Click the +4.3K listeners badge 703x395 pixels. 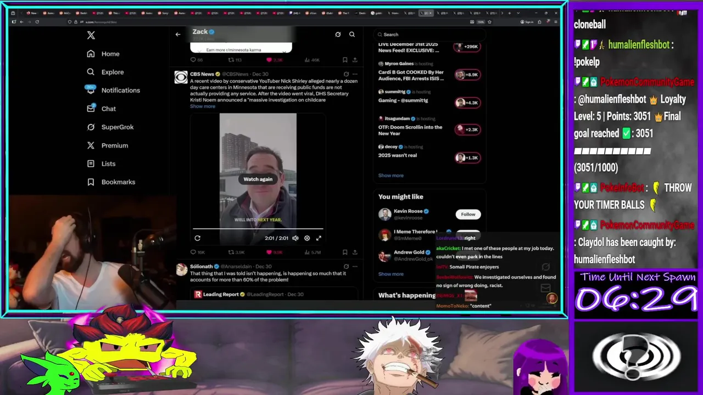[467, 103]
